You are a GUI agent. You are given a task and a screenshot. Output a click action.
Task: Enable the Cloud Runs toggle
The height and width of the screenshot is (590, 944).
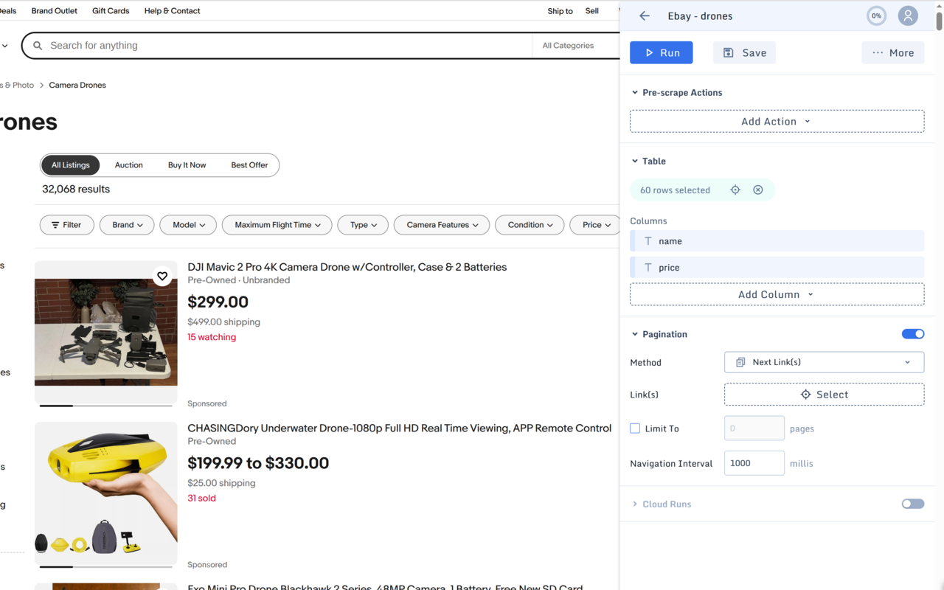(x=912, y=504)
